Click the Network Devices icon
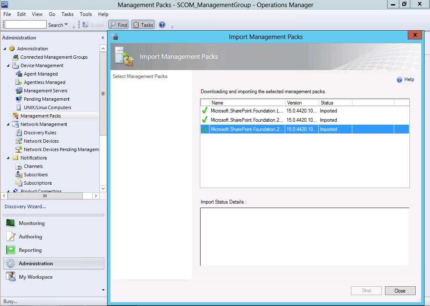The width and height of the screenshot is (430, 306). tap(18, 141)
